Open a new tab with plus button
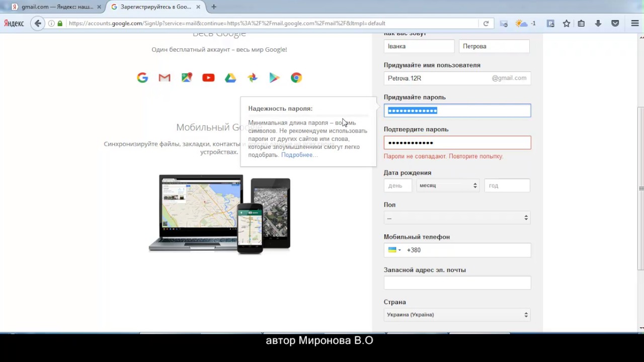Viewport: 644px width, 362px height. 214,7
